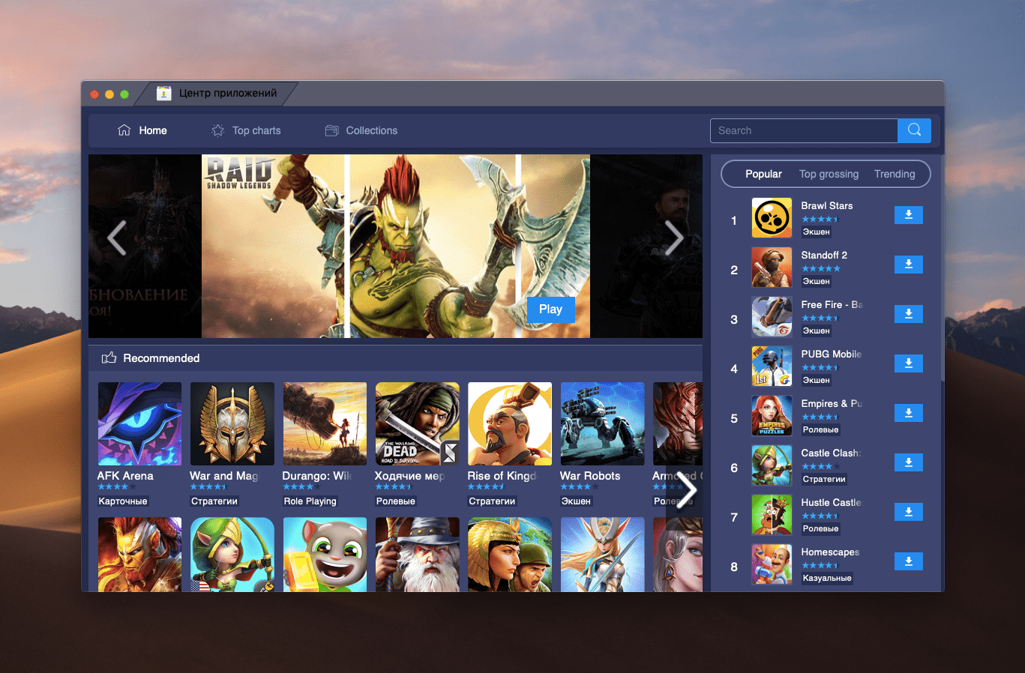Download Castle Clash with its download button
This screenshot has width=1025, height=673.
(908, 462)
